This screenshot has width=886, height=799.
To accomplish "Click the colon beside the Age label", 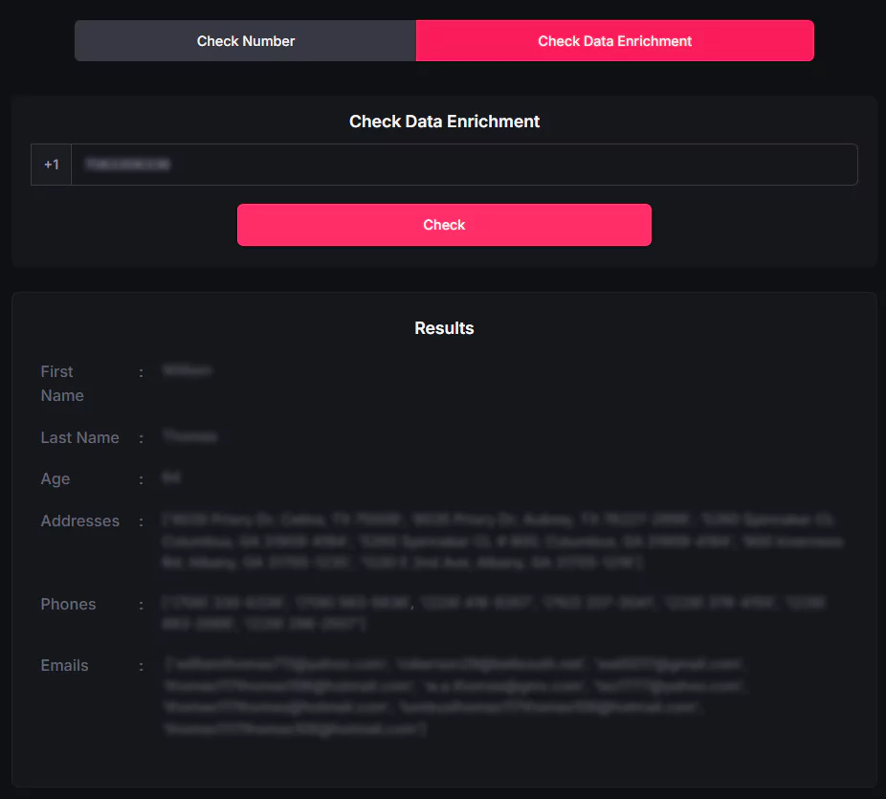I will (x=142, y=479).
